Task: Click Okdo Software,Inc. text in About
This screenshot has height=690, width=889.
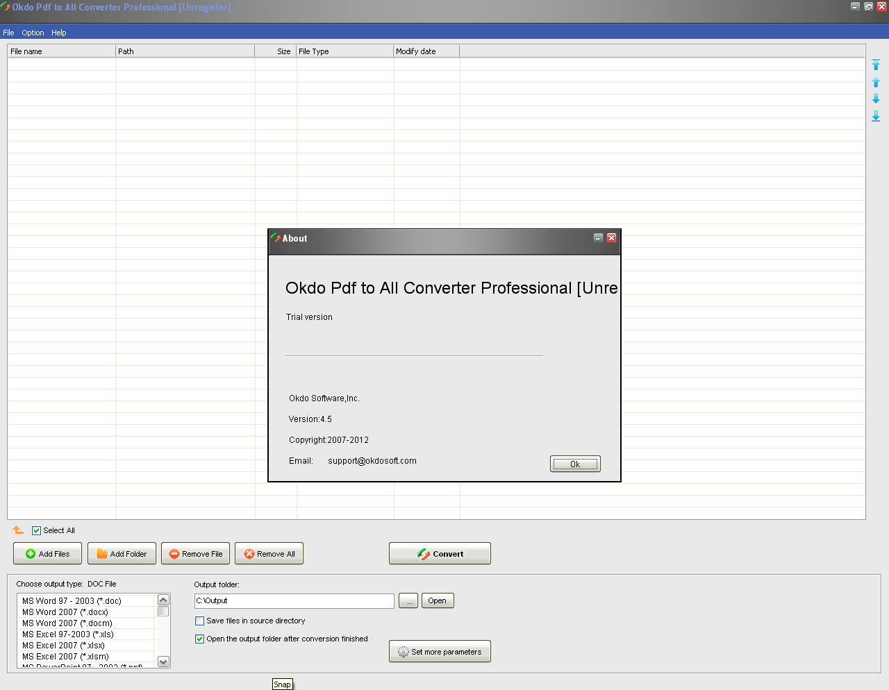Action: (x=324, y=398)
